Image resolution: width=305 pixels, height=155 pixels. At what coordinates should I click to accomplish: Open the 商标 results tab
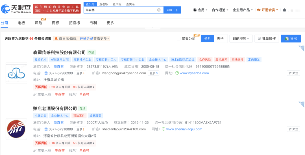click(x=55, y=23)
